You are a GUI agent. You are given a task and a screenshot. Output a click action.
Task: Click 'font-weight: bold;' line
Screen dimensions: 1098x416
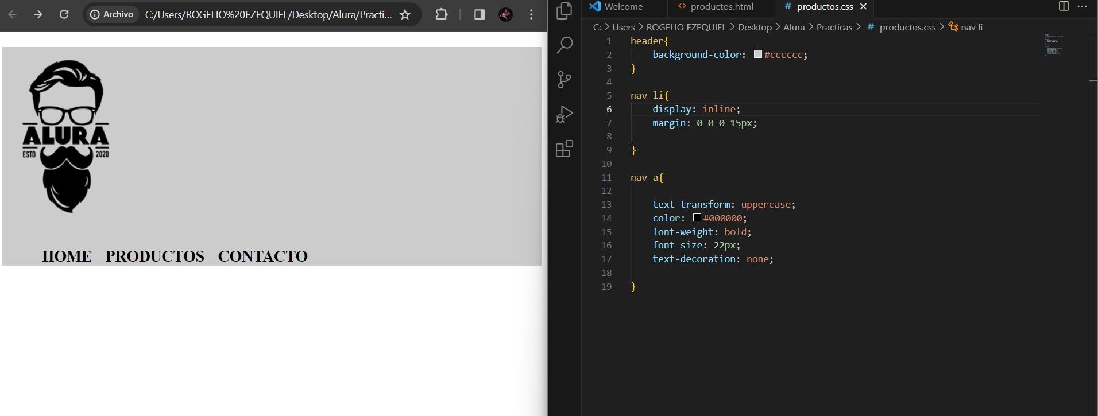(x=702, y=232)
